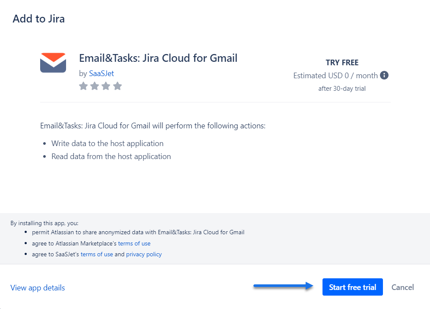Click the TRY FREE label
This screenshot has width=430, height=309.
click(x=342, y=63)
